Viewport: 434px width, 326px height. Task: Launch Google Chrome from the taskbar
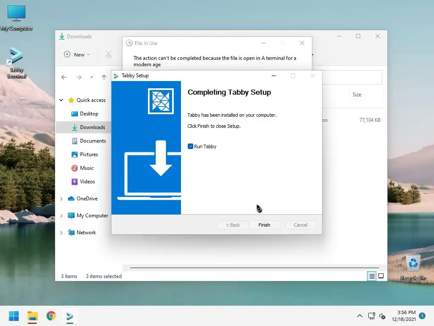51,316
